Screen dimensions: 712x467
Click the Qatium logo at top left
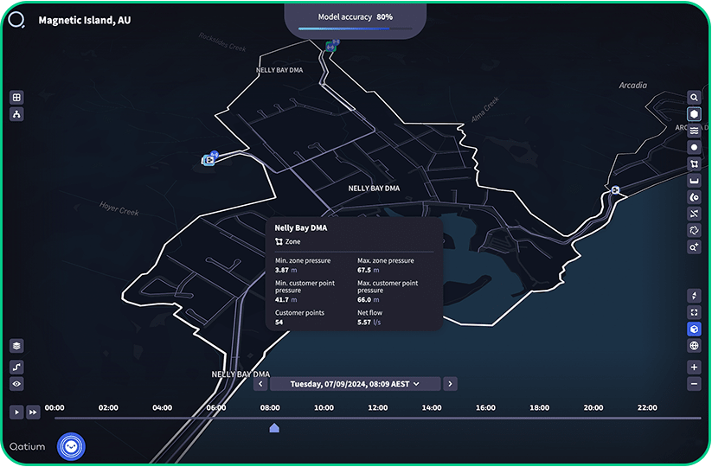(x=16, y=19)
